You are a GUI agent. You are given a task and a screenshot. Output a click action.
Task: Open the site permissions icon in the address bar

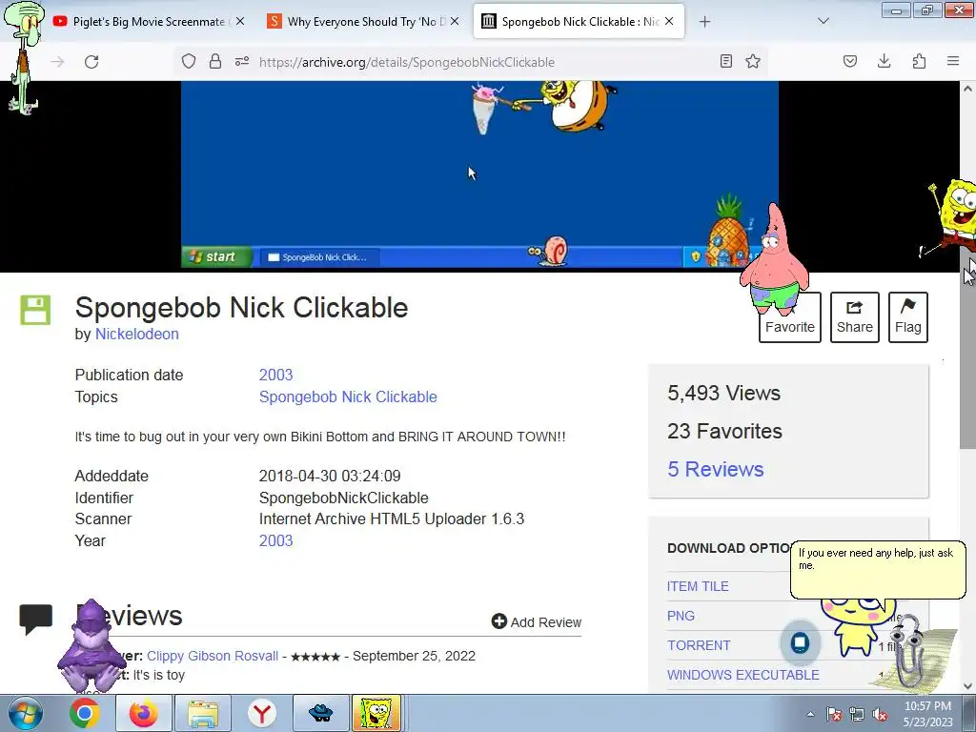coord(242,61)
